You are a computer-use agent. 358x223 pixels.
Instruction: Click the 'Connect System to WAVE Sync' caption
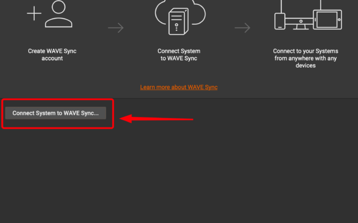(x=179, y=55)
